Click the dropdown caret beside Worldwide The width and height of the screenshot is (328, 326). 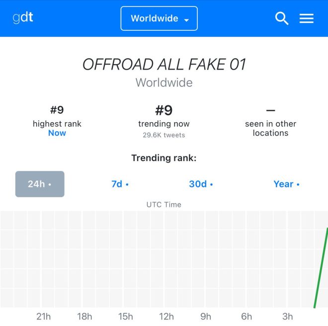click(186, 20)
